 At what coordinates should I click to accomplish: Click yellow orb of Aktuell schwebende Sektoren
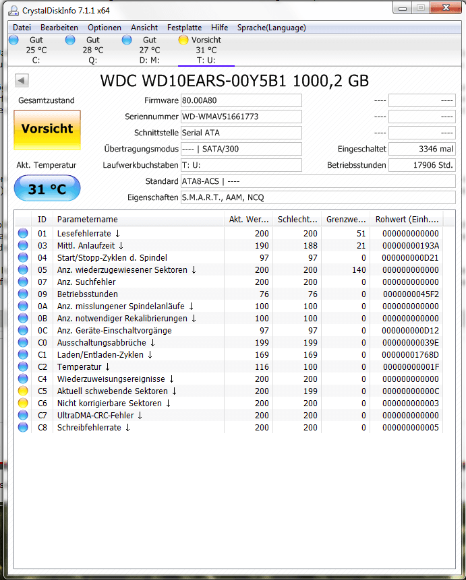[x=23, y=391]
